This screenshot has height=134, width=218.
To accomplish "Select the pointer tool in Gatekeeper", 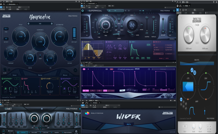I will pyautogui.click(x=122, y=91).
